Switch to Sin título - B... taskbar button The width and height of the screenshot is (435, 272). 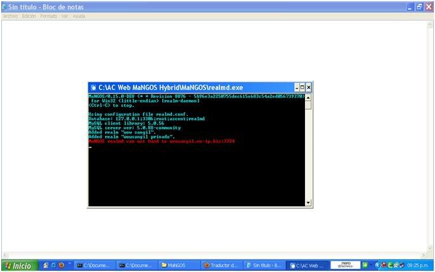click(264, 266)
